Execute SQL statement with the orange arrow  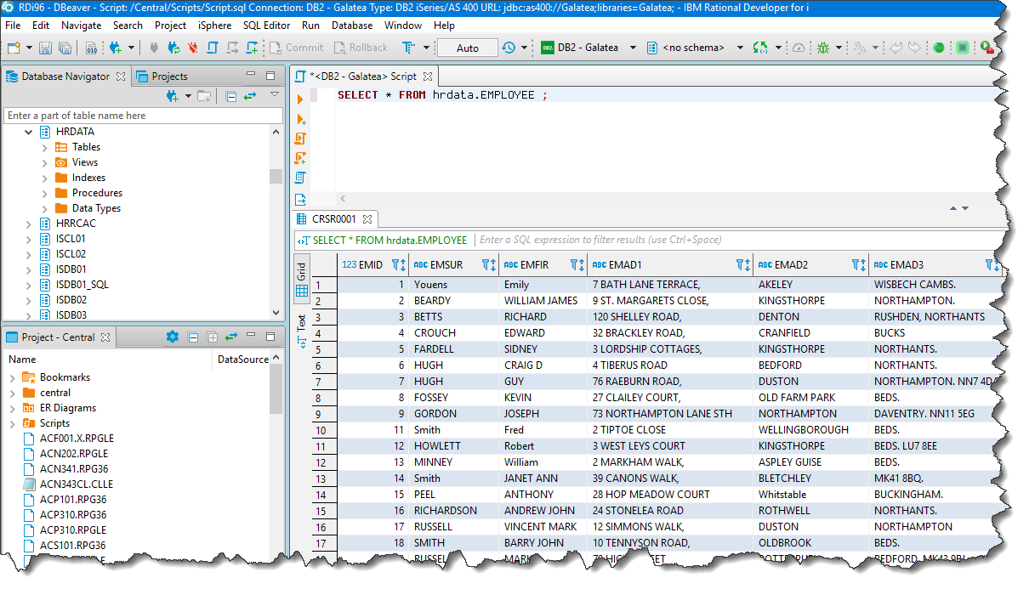pos(300,100)
